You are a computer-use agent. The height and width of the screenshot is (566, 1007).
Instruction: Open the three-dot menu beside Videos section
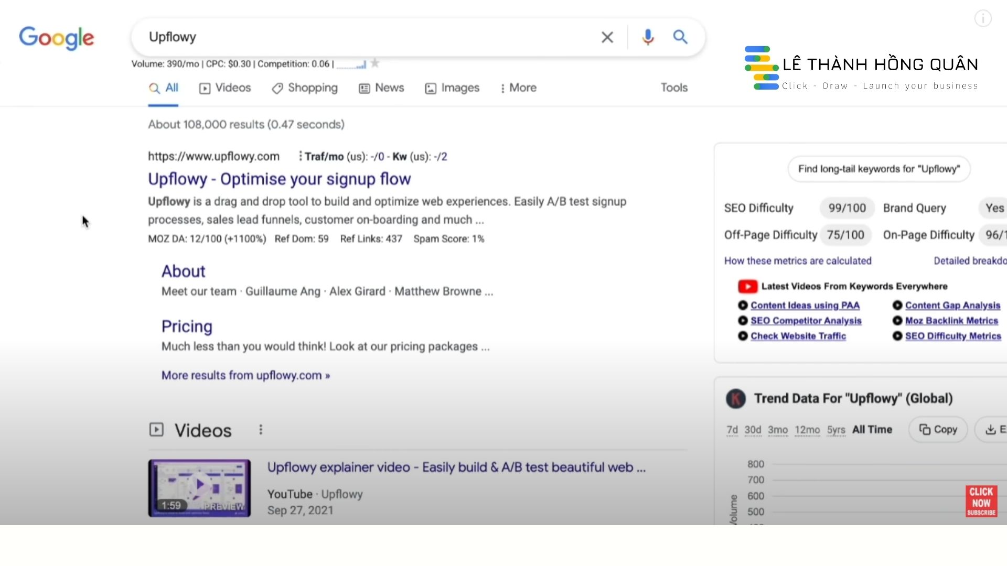(x=261, y=429)
